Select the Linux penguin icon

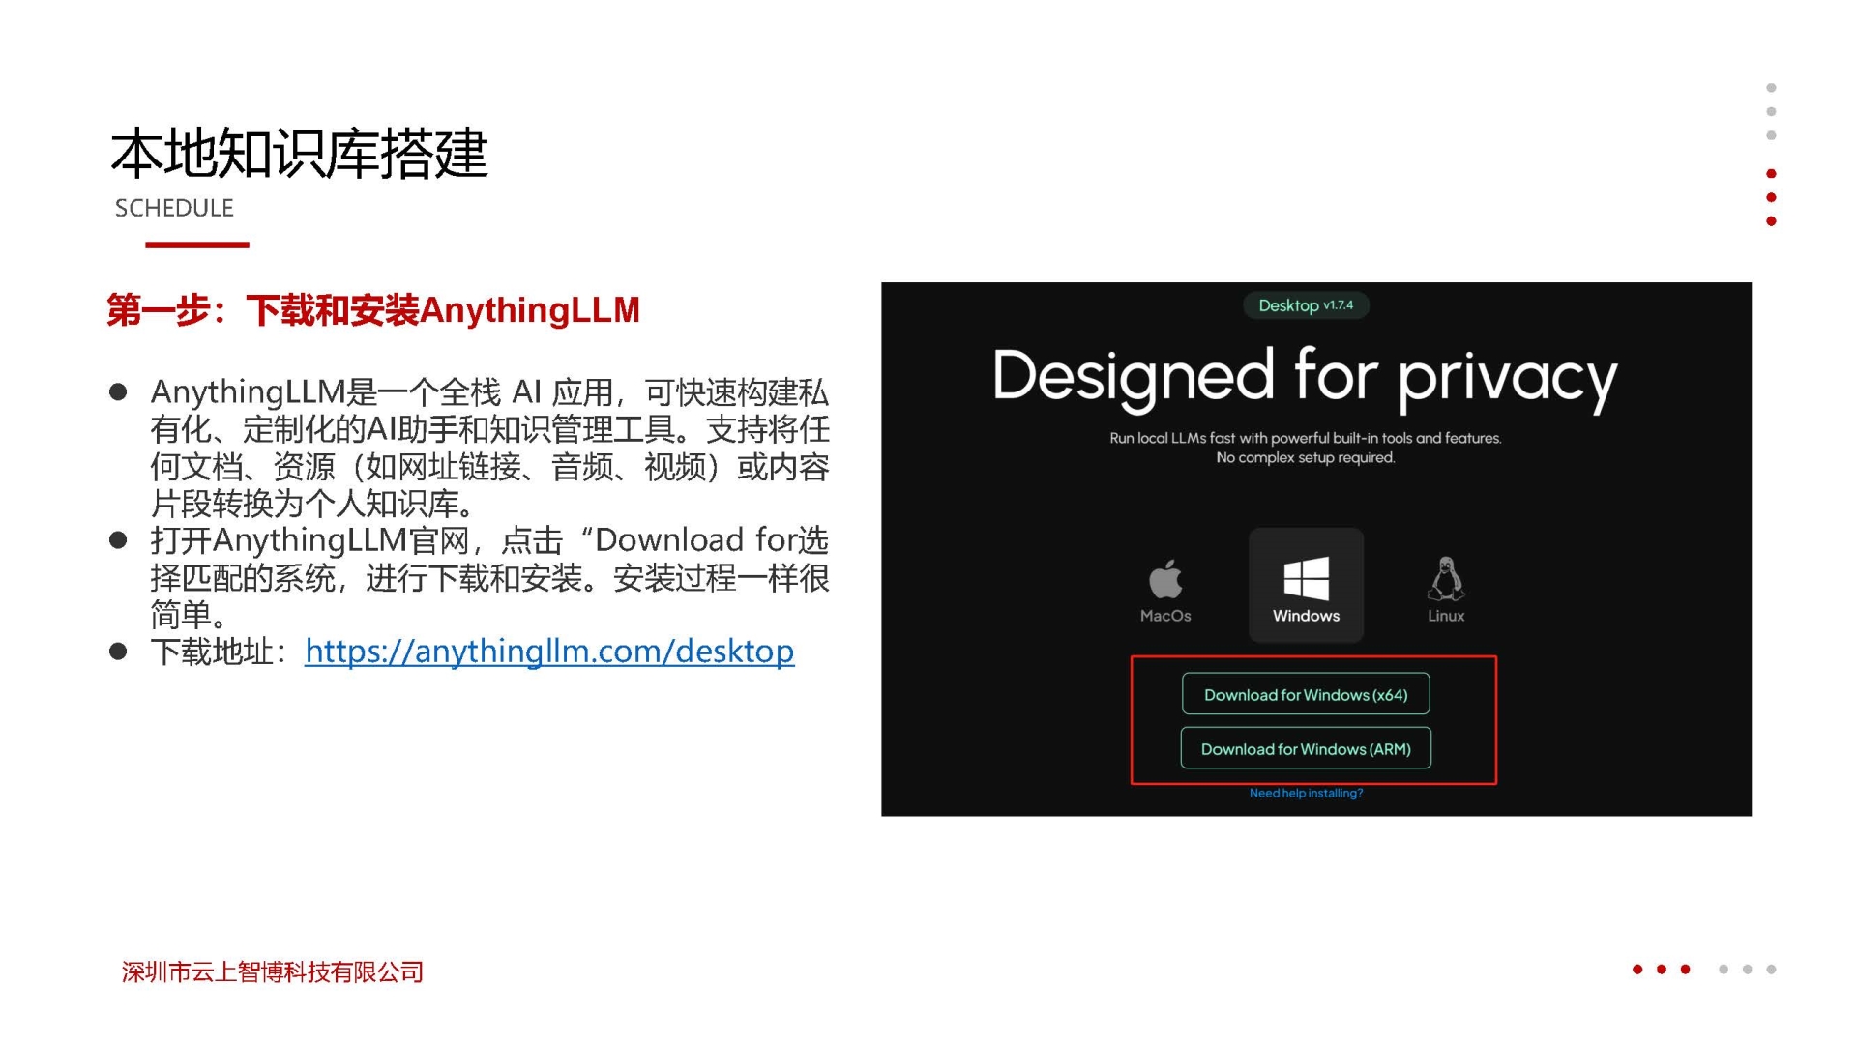1445,580
